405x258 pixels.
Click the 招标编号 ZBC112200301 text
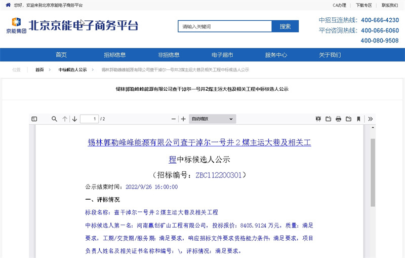[199, 175]
